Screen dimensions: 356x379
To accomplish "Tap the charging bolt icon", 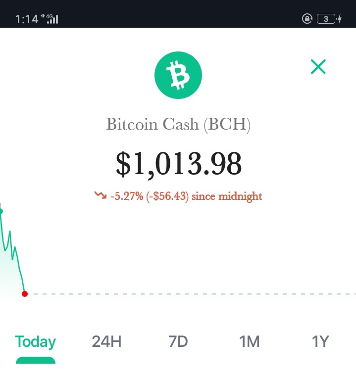I will pyautogui.click(x=340, y=19).
